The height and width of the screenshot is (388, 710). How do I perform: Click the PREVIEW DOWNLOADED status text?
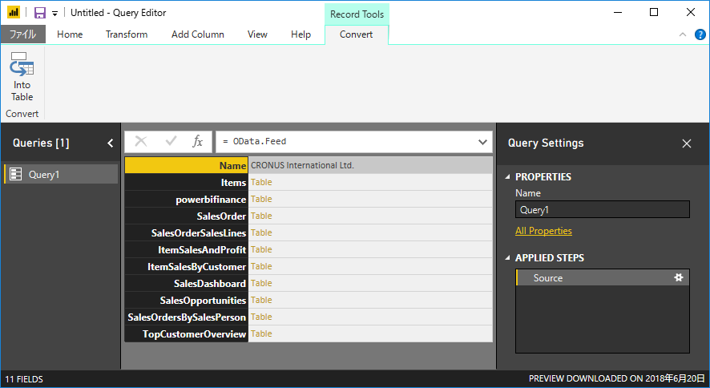point(617,378)
